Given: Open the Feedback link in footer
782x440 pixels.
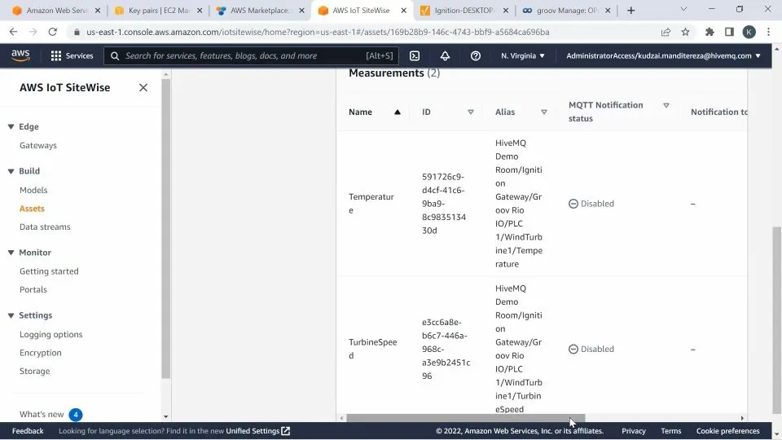Looking at the screenshot, I should click(x=28, y=431).
